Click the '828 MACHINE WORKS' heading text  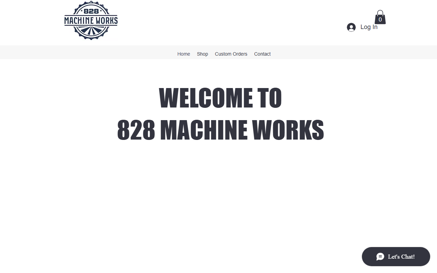tap(221, 130)
